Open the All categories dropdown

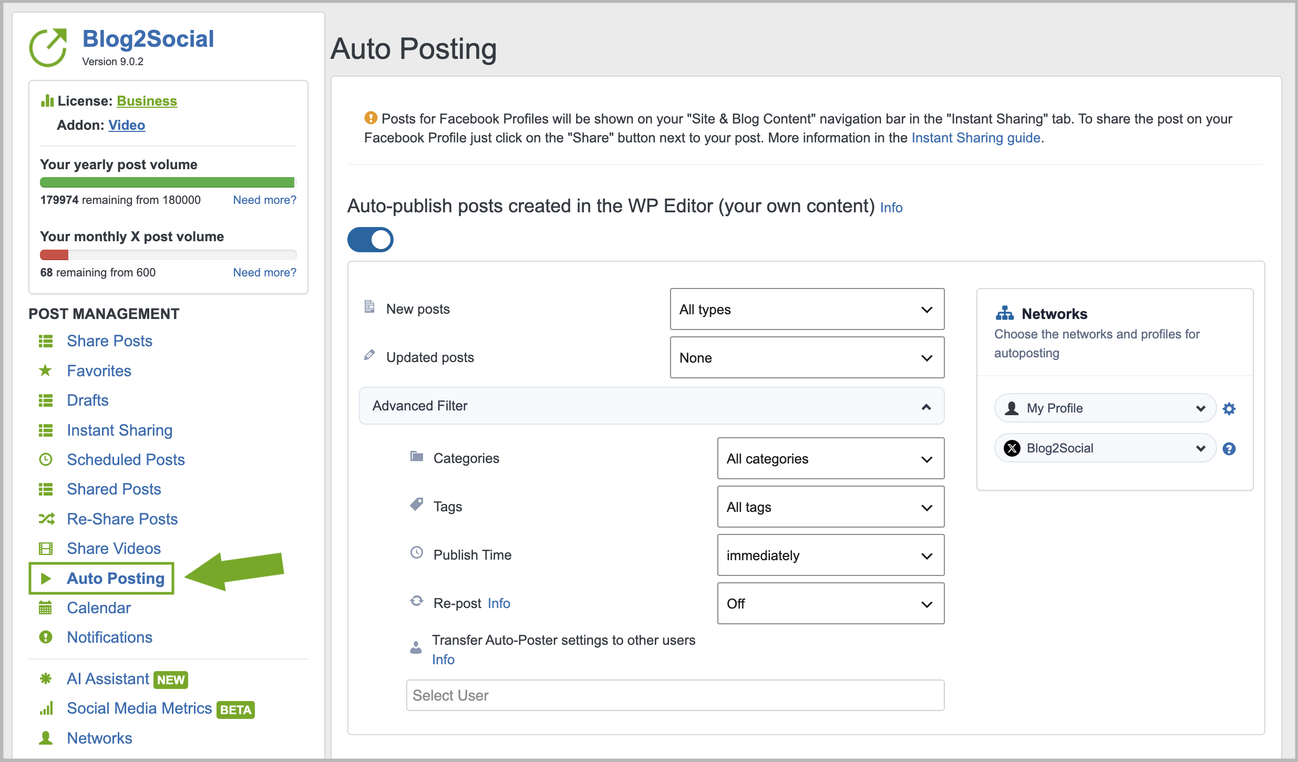click(x=831, y=458)
